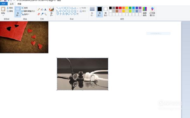Switch to the View ribbon tab
Screen dimensions: 190x118
[19, 4]
